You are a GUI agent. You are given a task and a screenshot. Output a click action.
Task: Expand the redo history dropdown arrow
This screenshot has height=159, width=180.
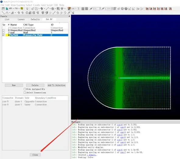click(x=19, y=9)
